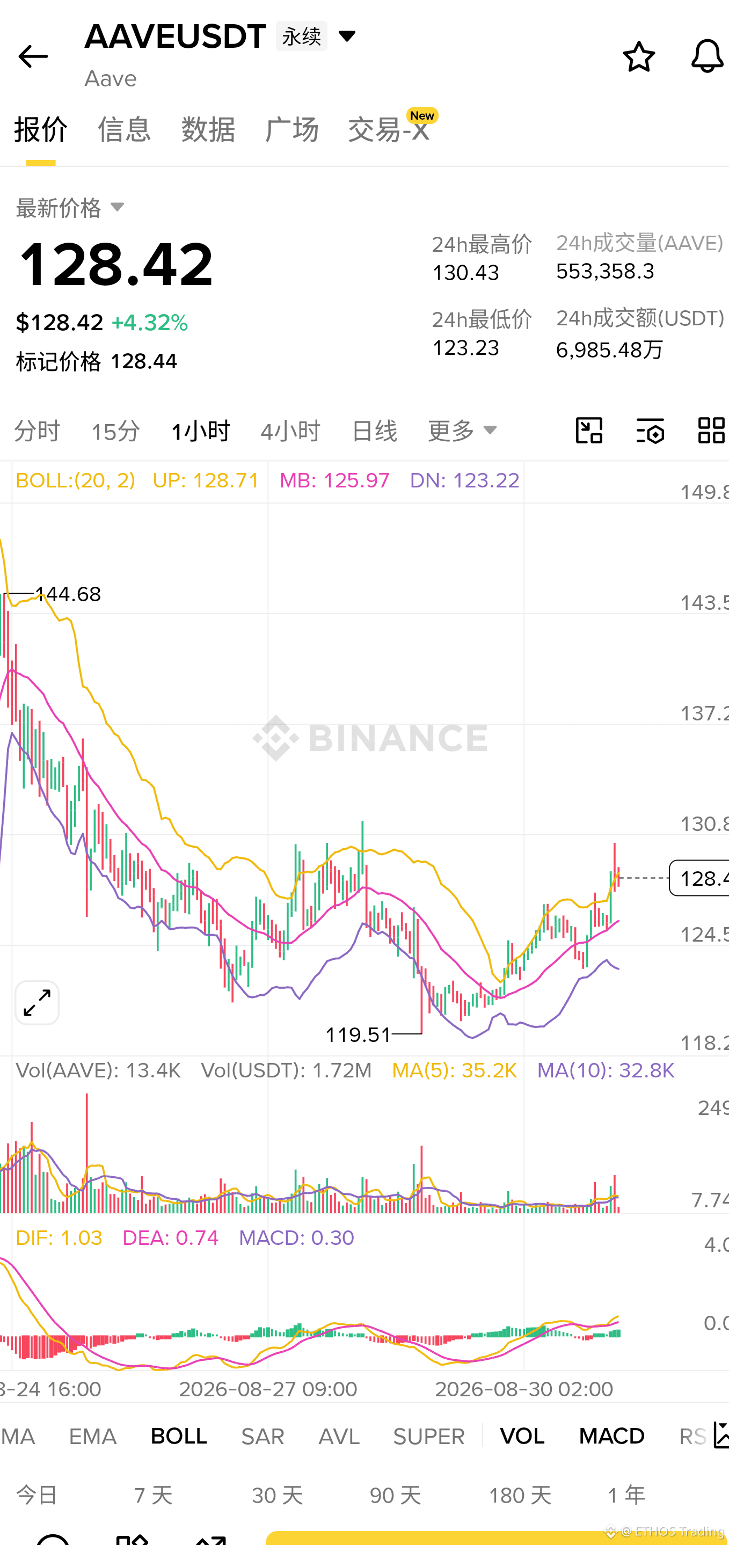Viewport: 729px width, 1545px height.
Task: Tap the Vol(AAVE): 13.4K label
Action: pyautogui.click(x=98, y=1070)
